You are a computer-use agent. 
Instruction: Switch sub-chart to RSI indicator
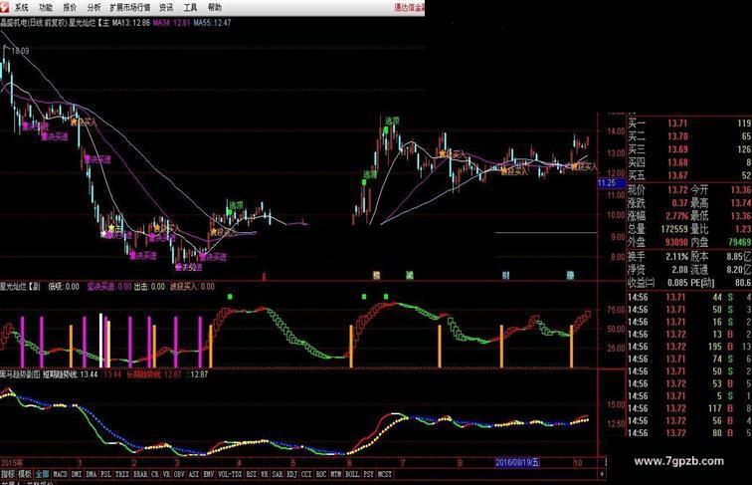click(x=252, y=474)
